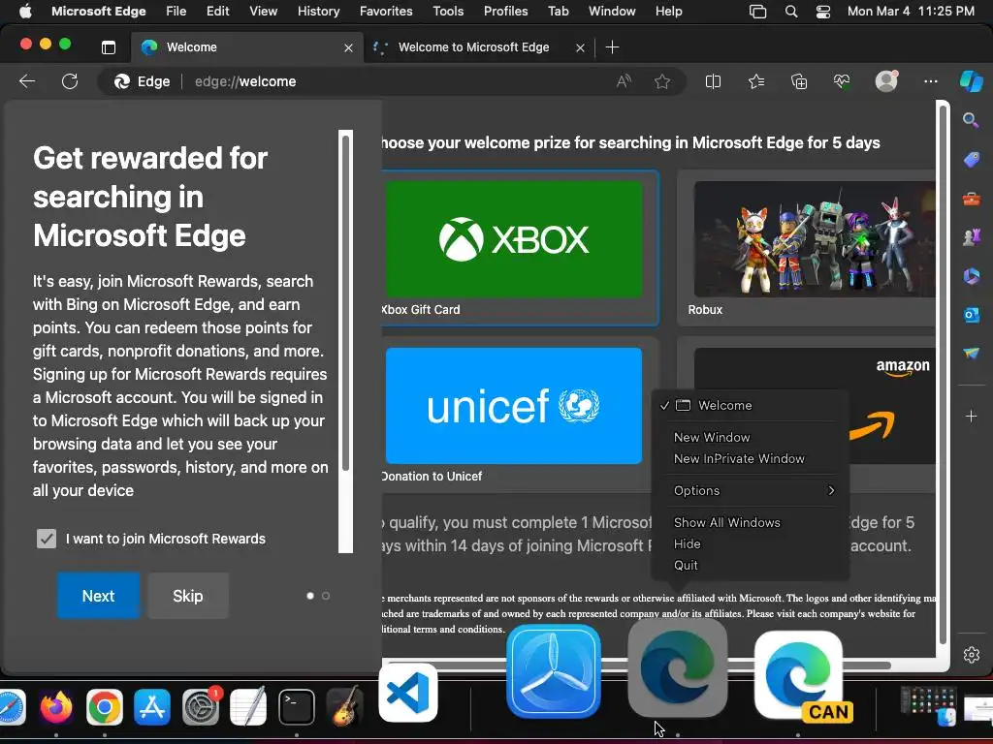Open Google Chrome from the dock
This screenshot has width=993, height=744.
coord(105,706)
